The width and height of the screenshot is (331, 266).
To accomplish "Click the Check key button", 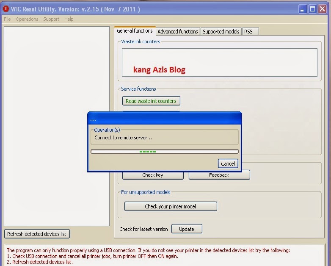I will (x=153, y=175).
